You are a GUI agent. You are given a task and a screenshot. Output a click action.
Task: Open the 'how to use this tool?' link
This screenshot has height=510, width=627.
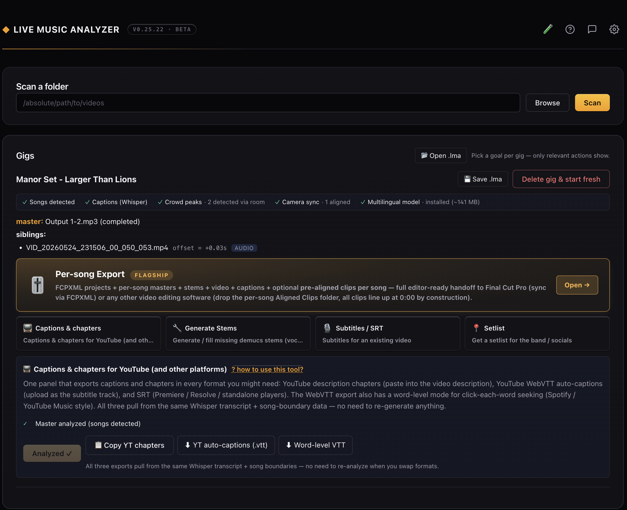pos(267,369)
